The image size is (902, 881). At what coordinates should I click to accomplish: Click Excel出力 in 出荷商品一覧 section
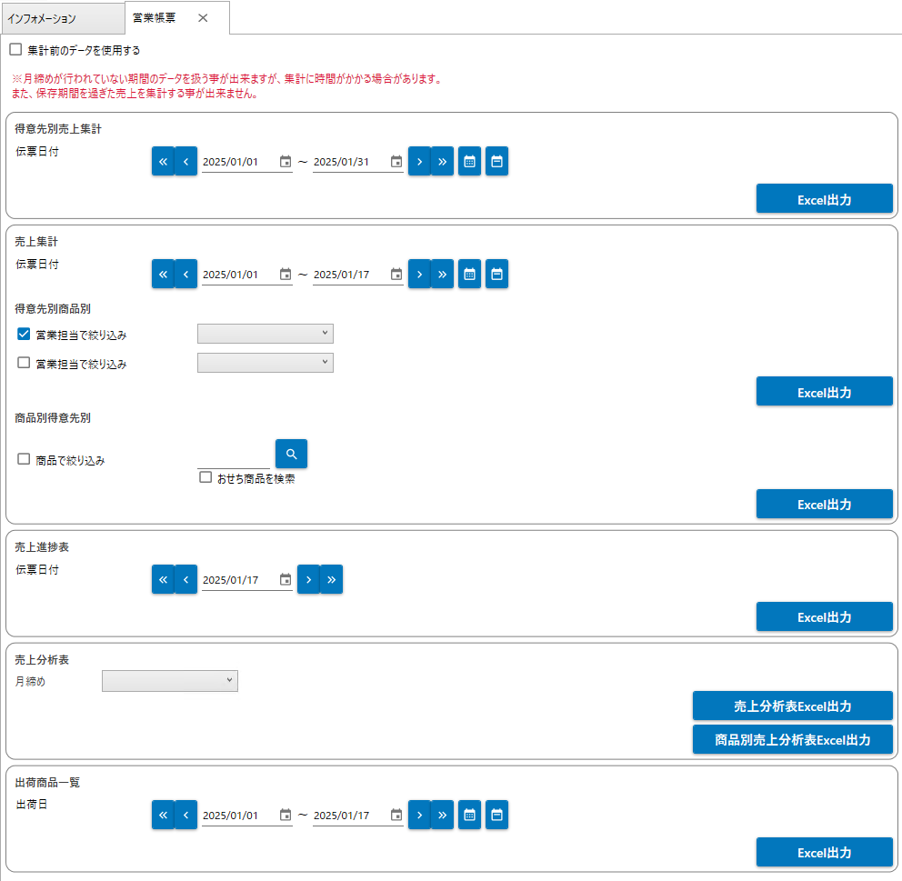pos(825,852)
